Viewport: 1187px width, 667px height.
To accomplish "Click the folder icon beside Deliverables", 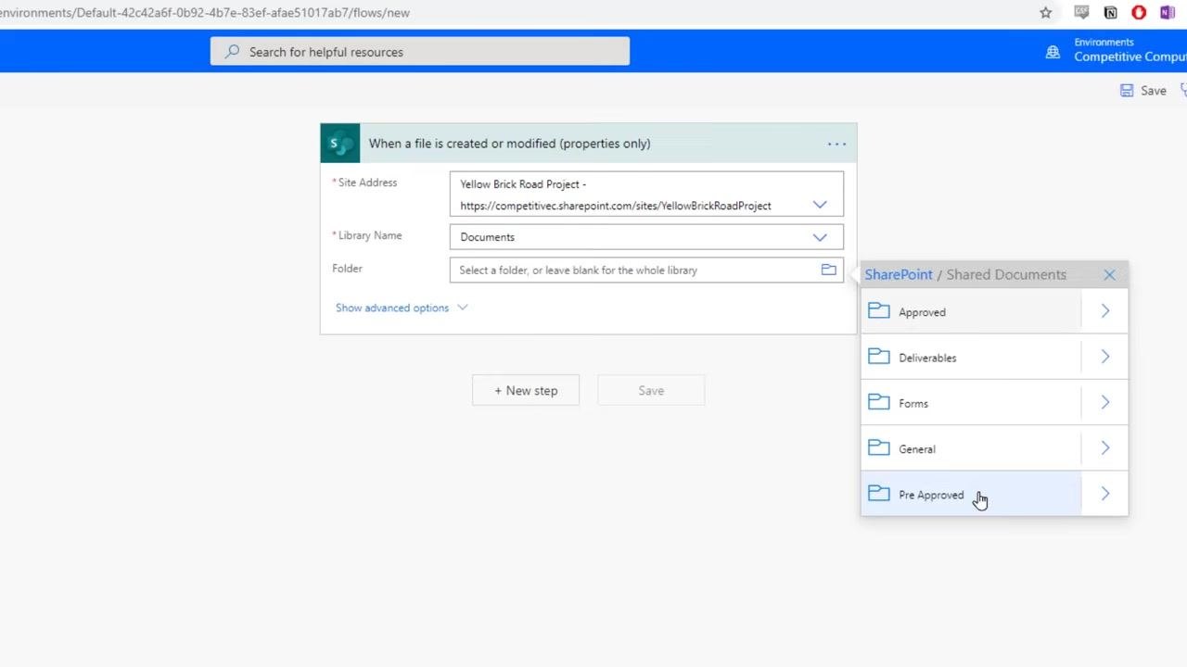I will tap(878, 357).
